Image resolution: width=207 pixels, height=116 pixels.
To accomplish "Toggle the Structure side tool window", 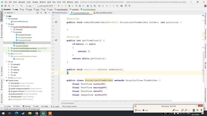I will tap(2, 71).
